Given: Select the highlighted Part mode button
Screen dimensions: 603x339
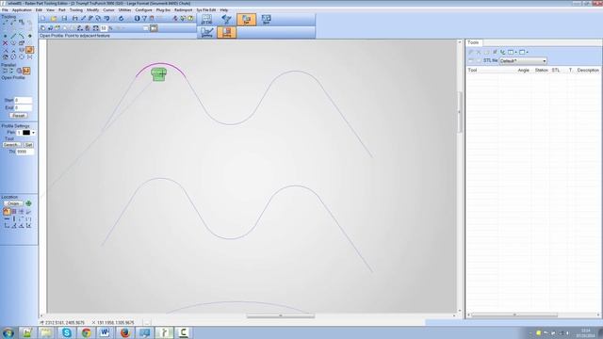Looking at the screenshot, I should tap(247, 19).
